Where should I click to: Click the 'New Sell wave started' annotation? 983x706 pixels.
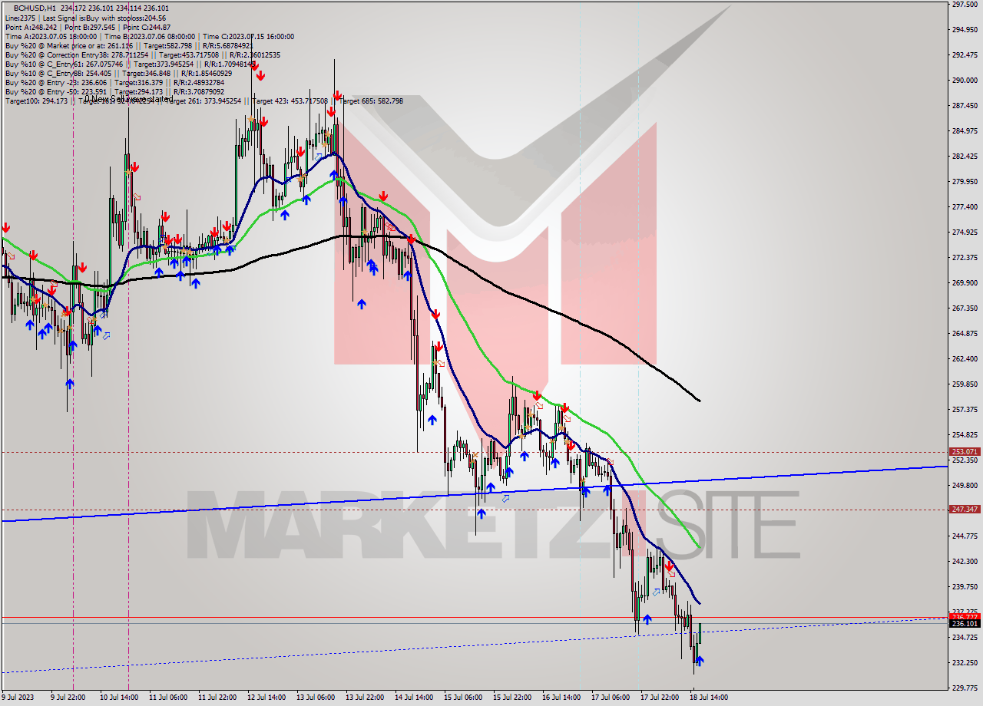pyautogui.click(x=133, y=99)
